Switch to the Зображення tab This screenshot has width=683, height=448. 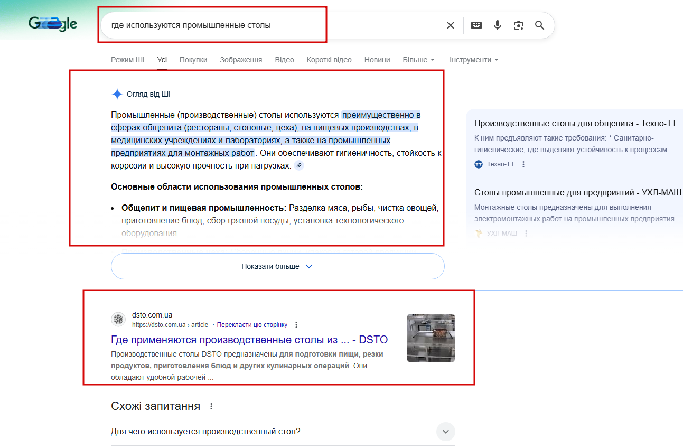[x=241, y=60]
